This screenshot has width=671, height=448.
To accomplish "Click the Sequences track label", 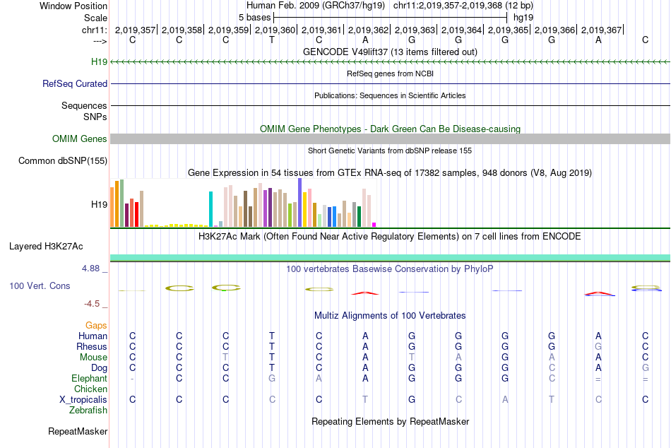I will click(x=84, y=105).
